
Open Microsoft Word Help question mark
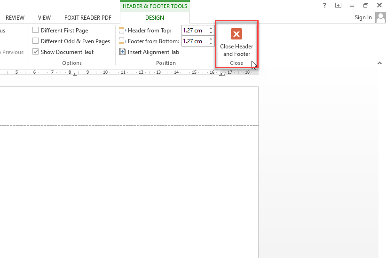324,5
